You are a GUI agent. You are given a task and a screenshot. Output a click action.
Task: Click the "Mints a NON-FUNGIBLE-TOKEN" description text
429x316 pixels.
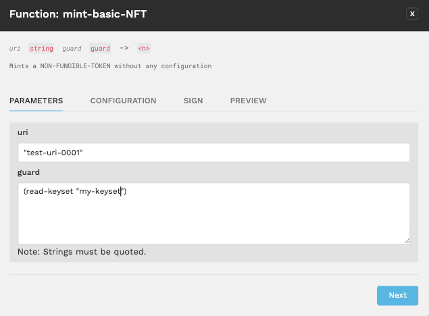point(110,66)
